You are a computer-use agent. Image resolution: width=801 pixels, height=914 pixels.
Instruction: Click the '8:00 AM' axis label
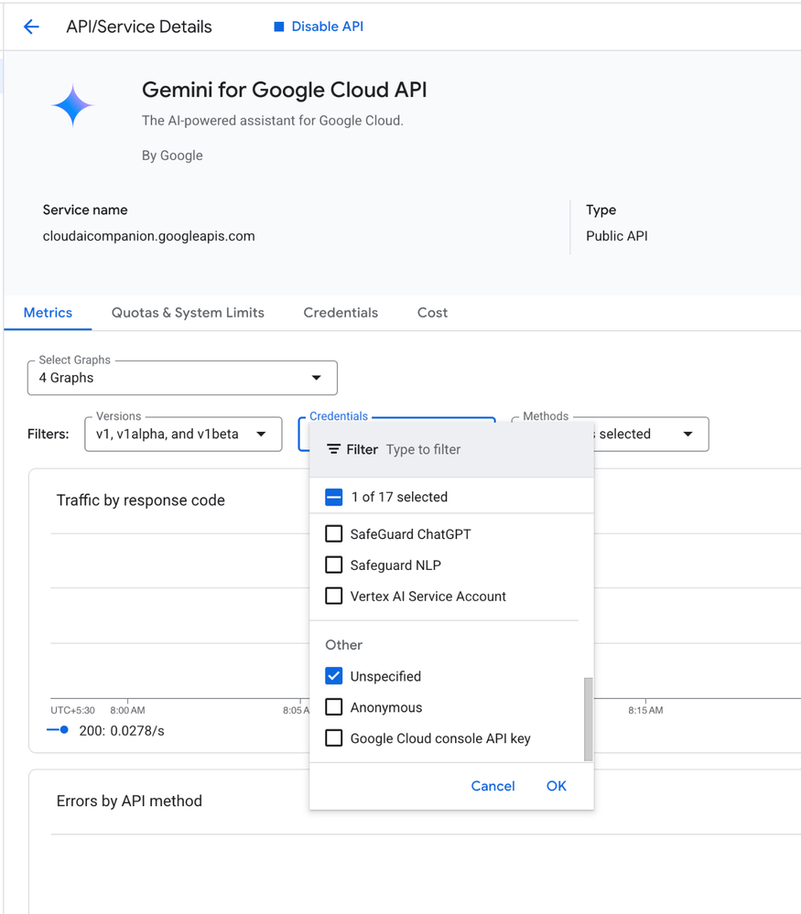point(128,711)
